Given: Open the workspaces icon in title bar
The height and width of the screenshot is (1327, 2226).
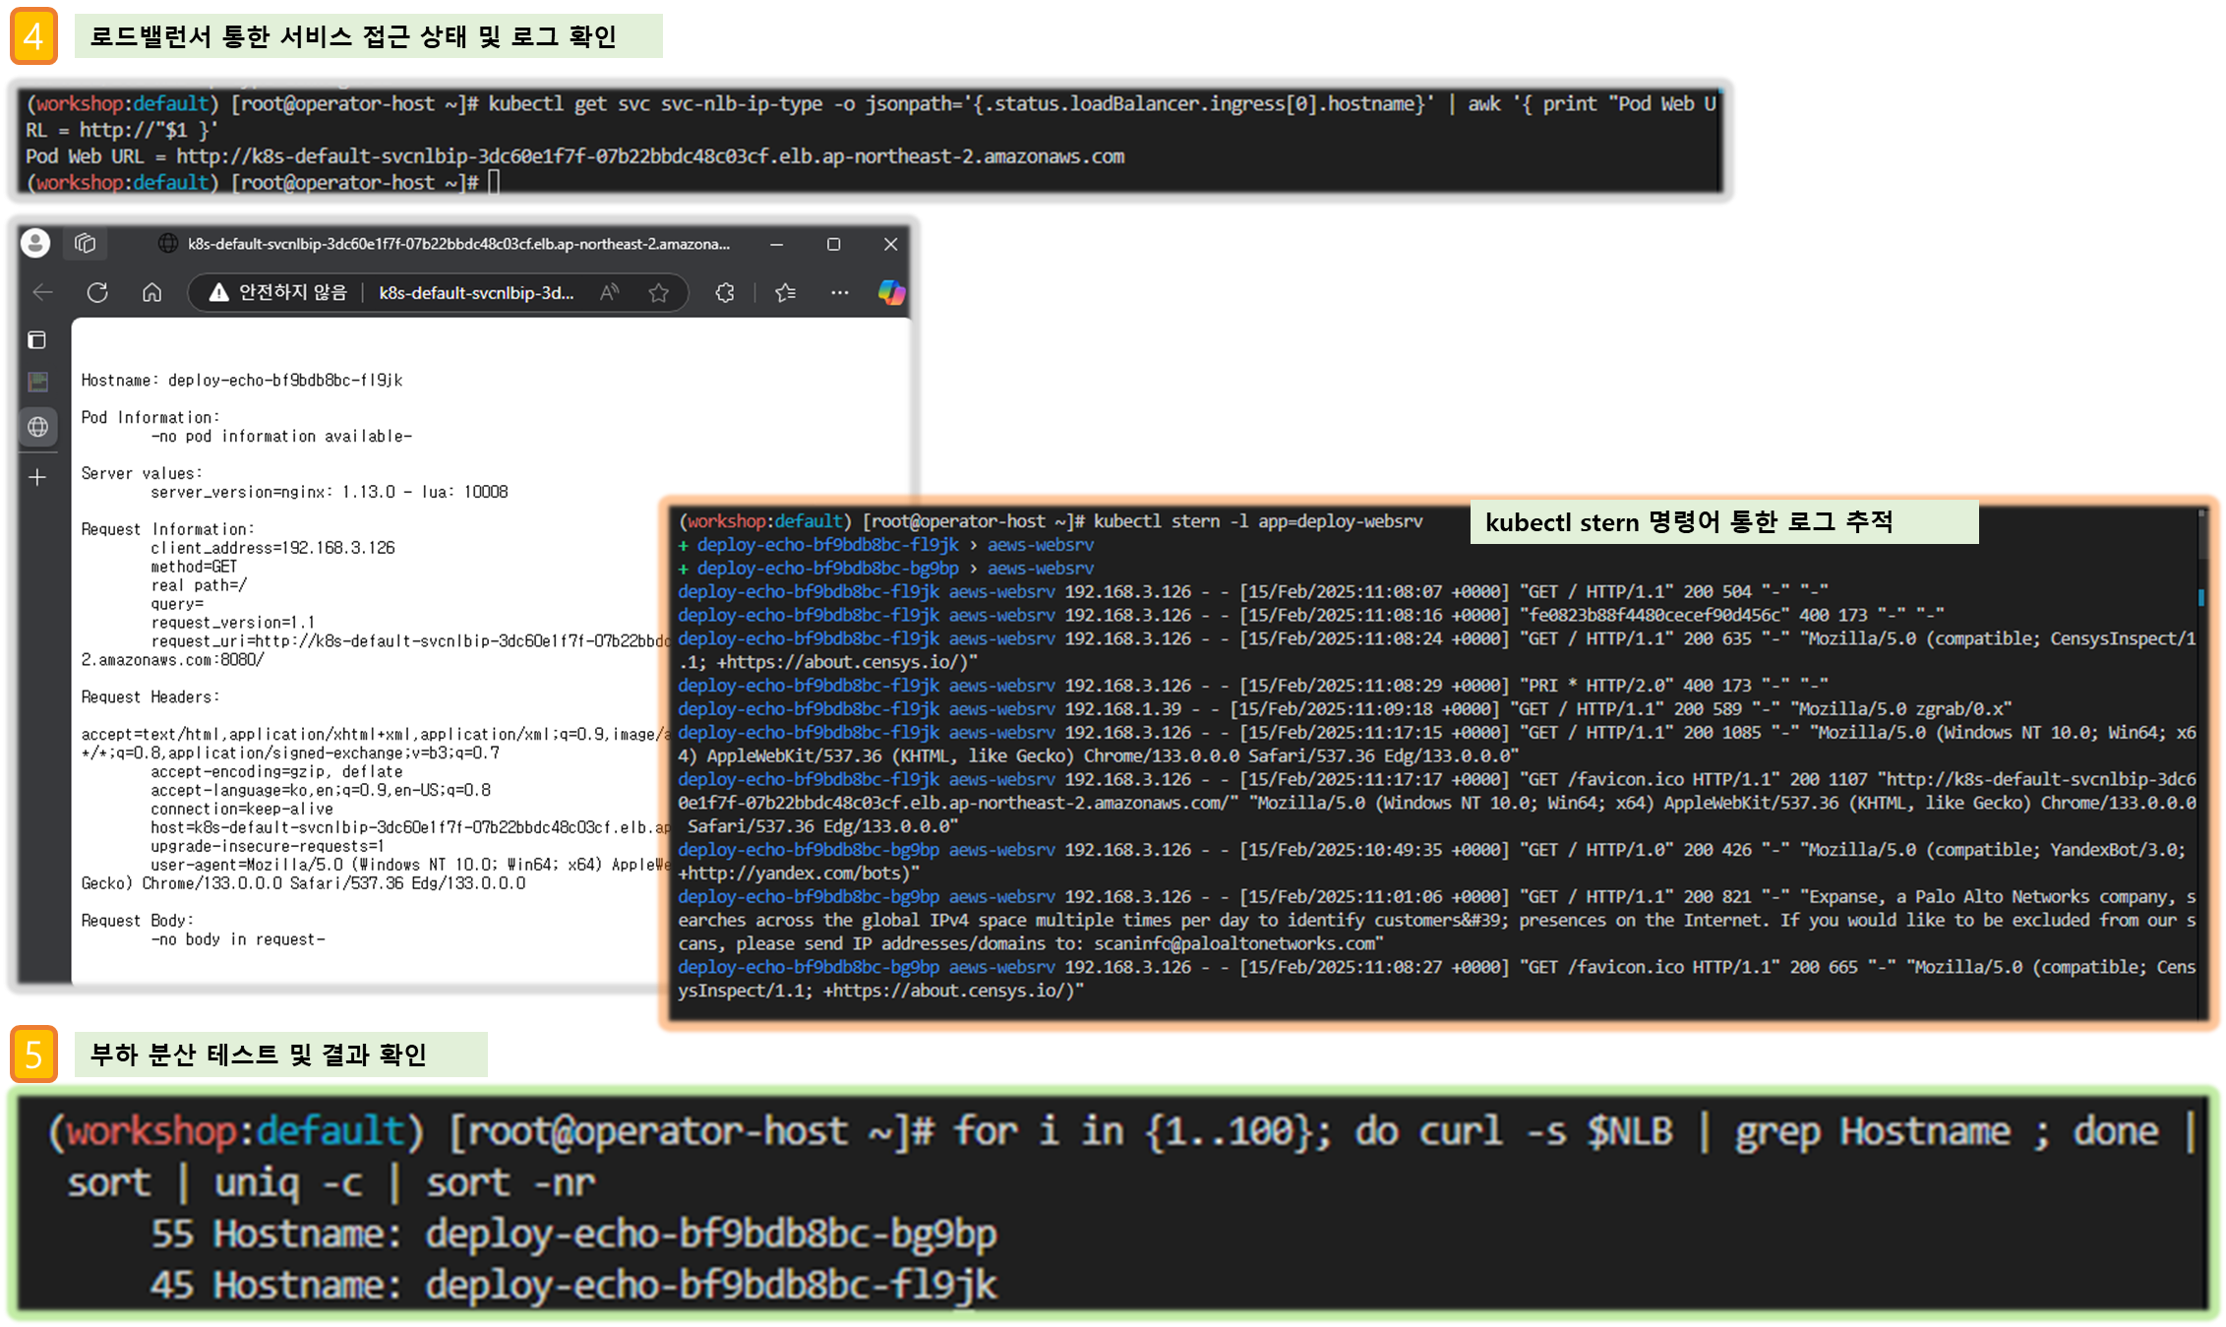Looking at the screenshot, I should pyautogui.click(x=86, y=243).
